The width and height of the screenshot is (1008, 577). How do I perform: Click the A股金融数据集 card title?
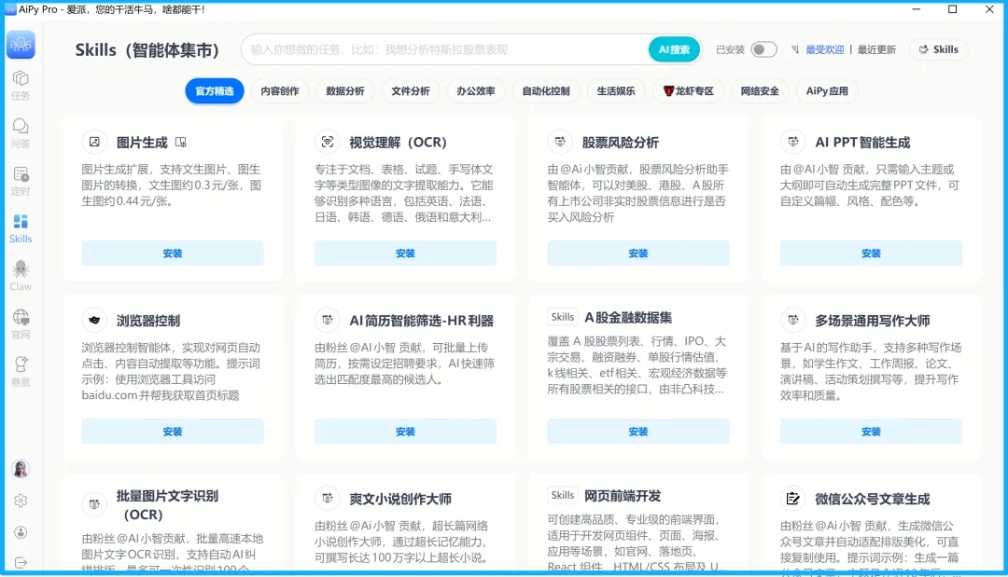pyautogui.click(x=628, y=317)
